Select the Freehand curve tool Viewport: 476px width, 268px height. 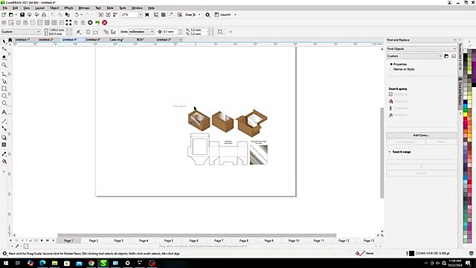point(4,74)
